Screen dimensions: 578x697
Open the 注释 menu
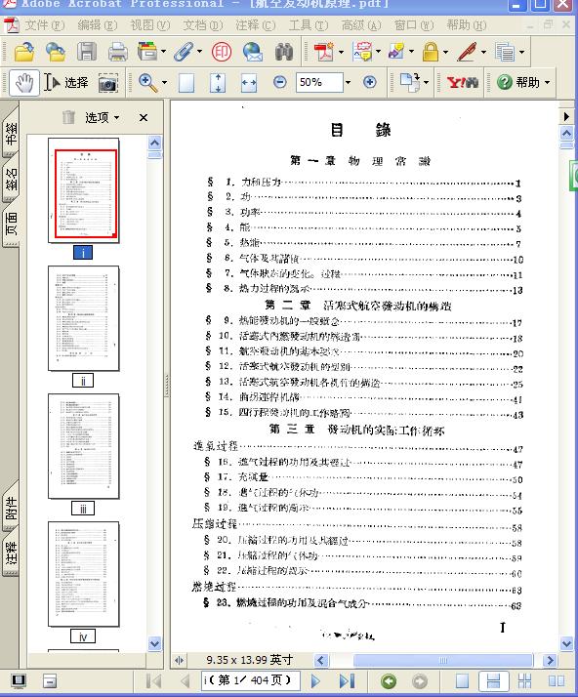point(256,25)
